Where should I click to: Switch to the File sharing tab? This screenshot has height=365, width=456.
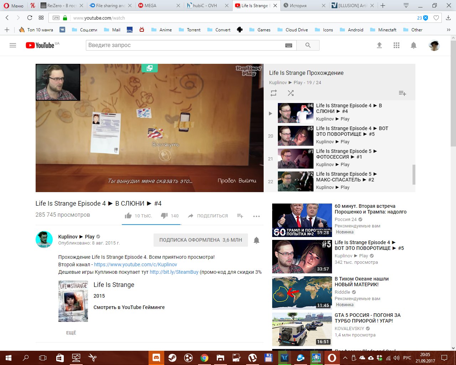[x=110, y=6]
